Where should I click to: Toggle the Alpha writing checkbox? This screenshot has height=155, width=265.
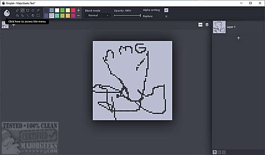point(166,10)
